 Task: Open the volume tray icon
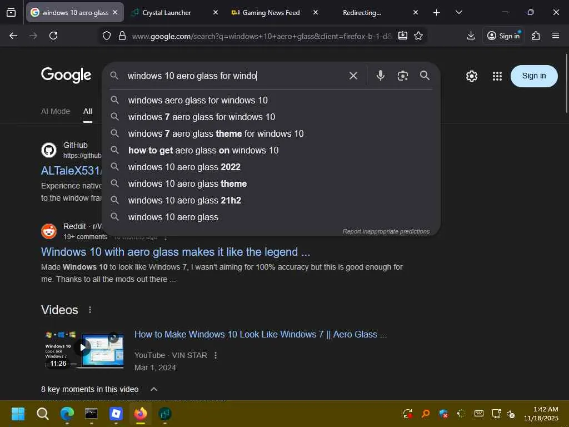(x=511, y=414)
